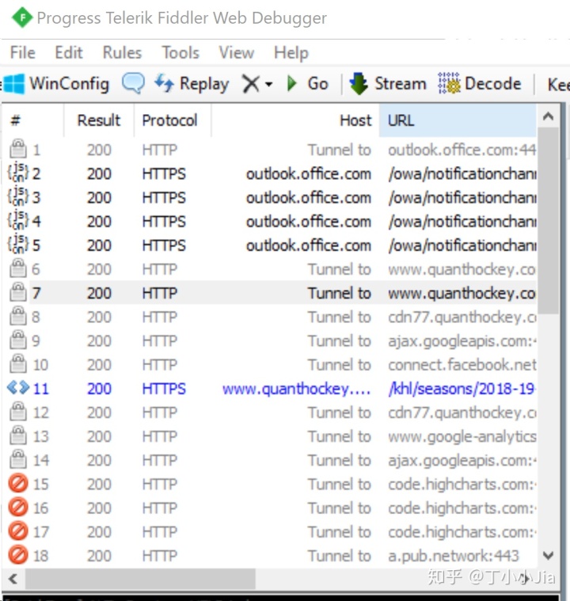Click the Fiddler logo icon in title bar
Image resolution: width=570 pixels, height=601 pixels.
[x=22, y=17]
